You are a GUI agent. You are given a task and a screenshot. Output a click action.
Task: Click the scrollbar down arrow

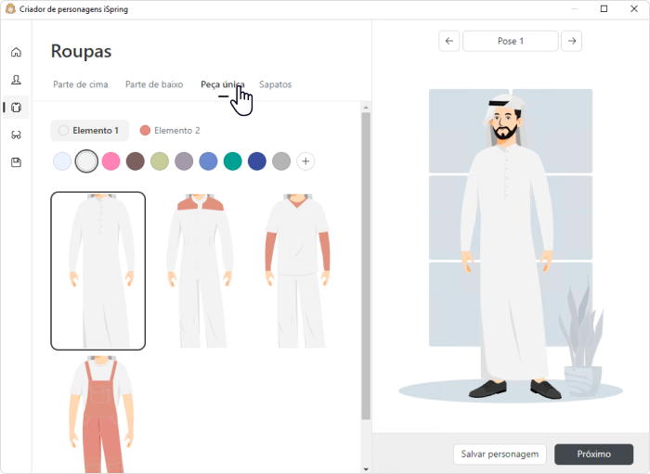pyautogui.click(x=366, y=469)
